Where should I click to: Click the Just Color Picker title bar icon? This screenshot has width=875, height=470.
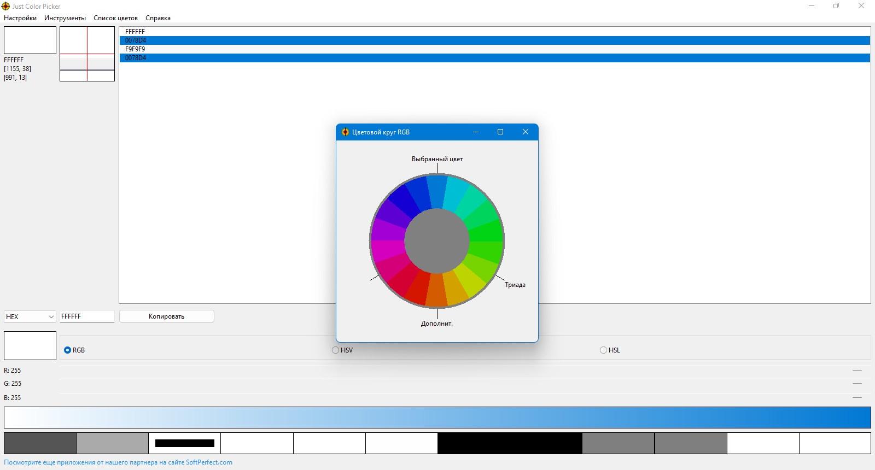tap(6, 6)
